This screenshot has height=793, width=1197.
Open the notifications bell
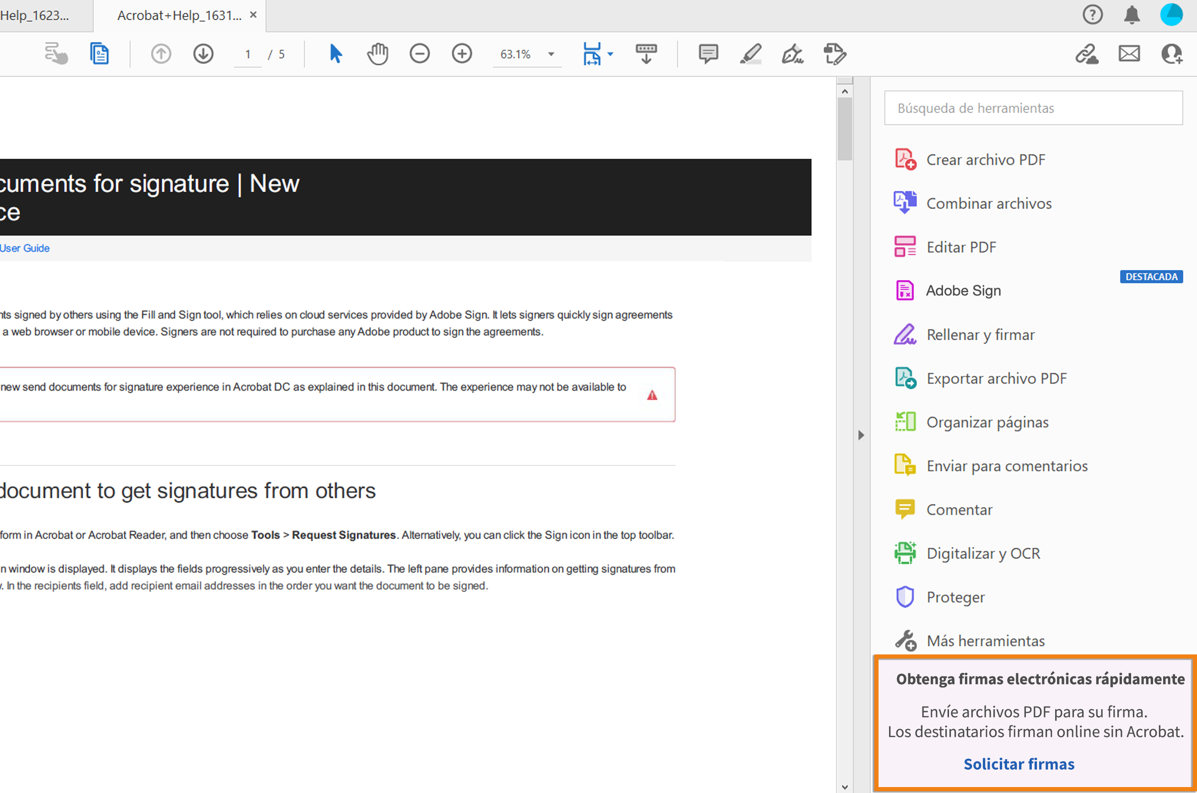tap(1132, 15)
